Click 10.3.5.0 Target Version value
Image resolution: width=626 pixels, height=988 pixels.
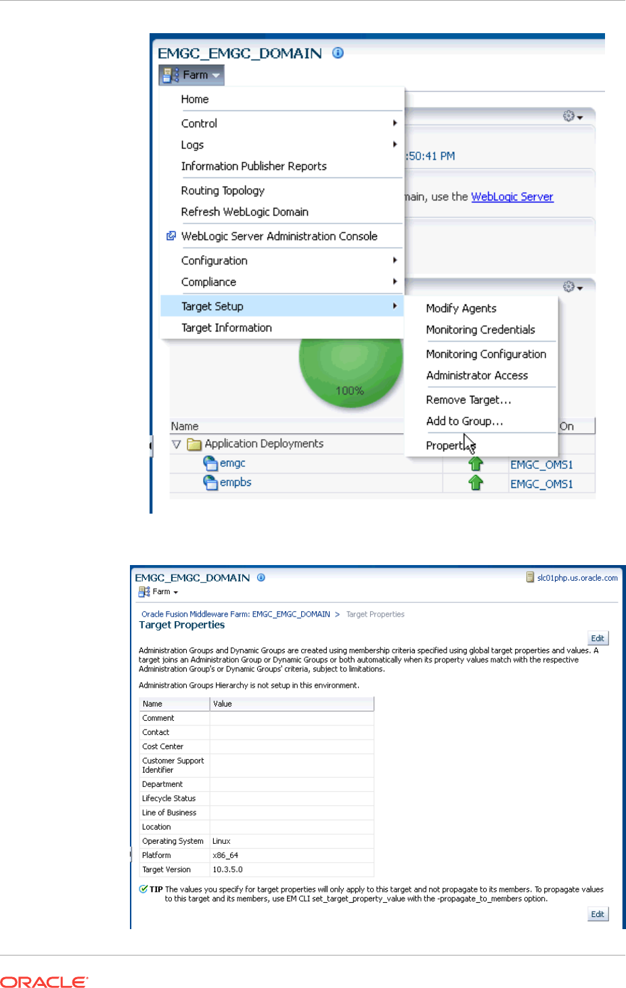click(227, 870)
